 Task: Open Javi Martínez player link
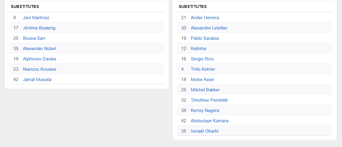pyautogui.click(x=36, y=18)
